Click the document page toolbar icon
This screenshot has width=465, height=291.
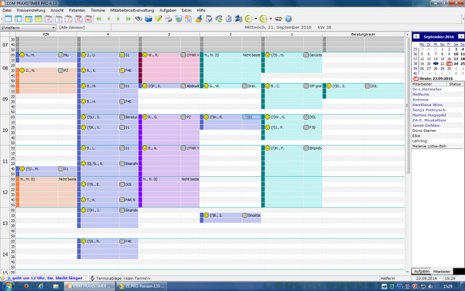pos(188,19)
